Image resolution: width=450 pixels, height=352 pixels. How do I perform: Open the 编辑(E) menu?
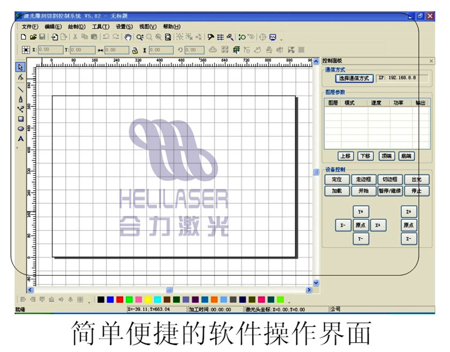click(x=53, y=27)
